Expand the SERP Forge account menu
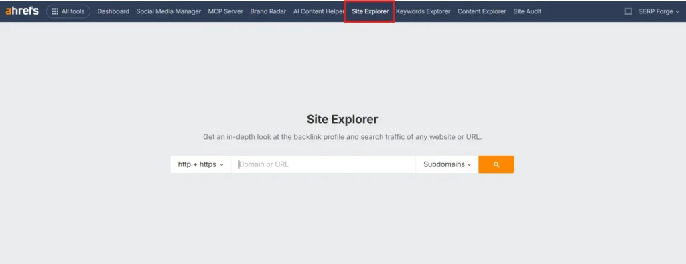 point(659,11)
